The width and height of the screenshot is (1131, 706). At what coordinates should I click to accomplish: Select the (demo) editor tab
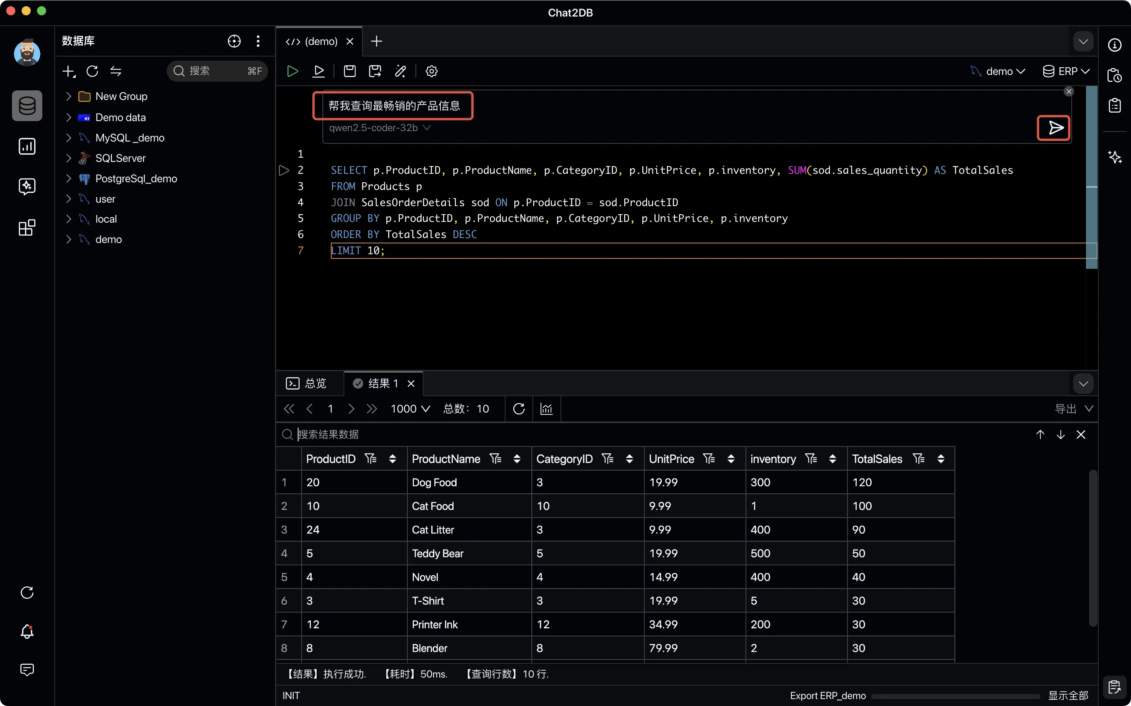click(312, 42)
